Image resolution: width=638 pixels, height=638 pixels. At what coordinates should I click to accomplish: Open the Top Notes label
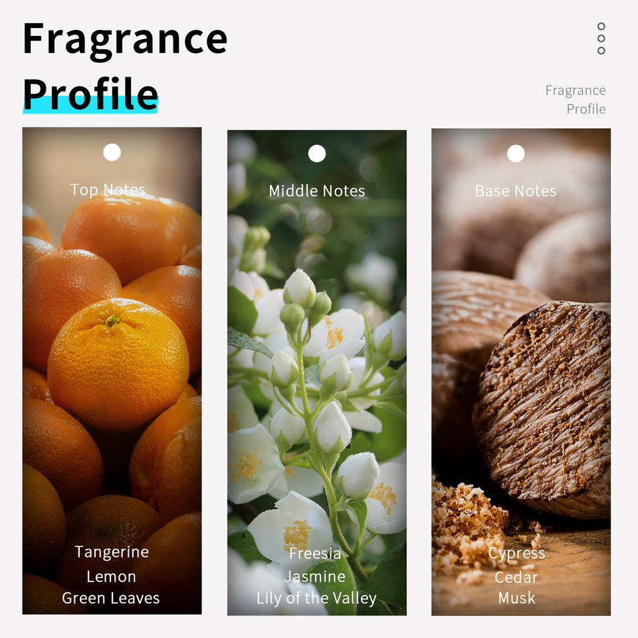click(108, 189)
